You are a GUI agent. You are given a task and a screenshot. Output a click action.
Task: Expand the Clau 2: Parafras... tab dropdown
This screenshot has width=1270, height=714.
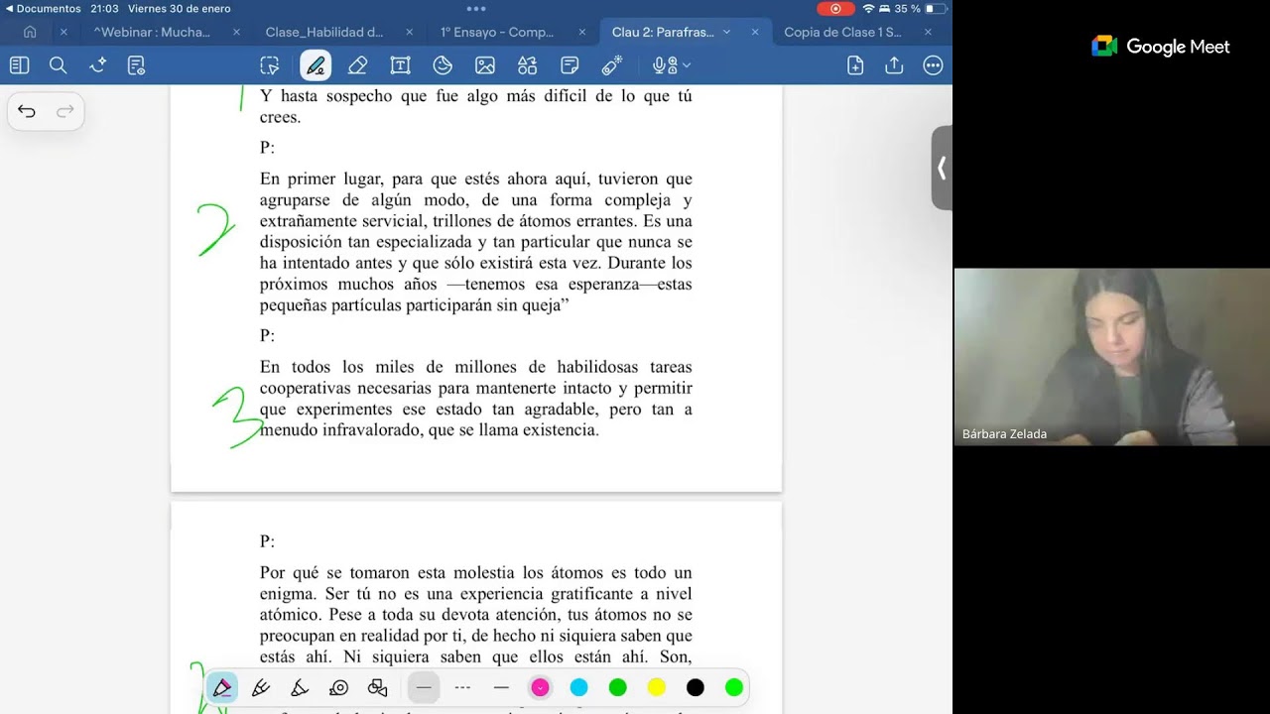(726, 32)
